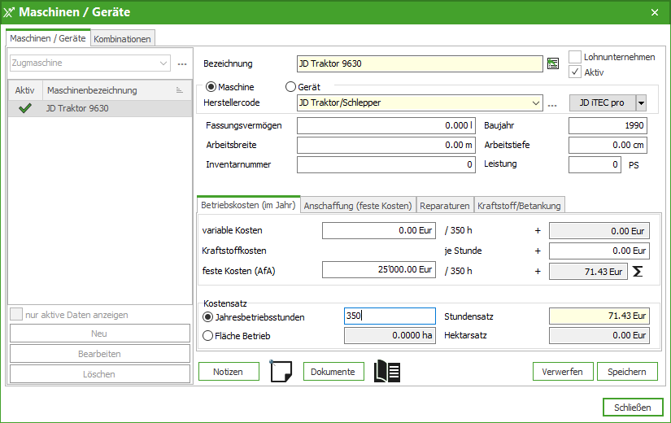Click the ellipsis beside Herstellercode field
Screen dimensions: 671x423
click(552, 103)
